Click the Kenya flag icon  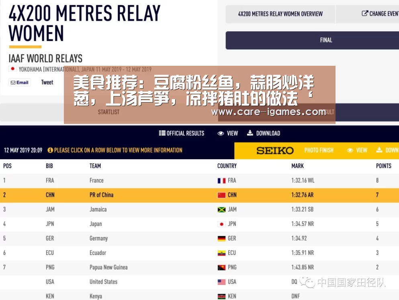(221, 297)
